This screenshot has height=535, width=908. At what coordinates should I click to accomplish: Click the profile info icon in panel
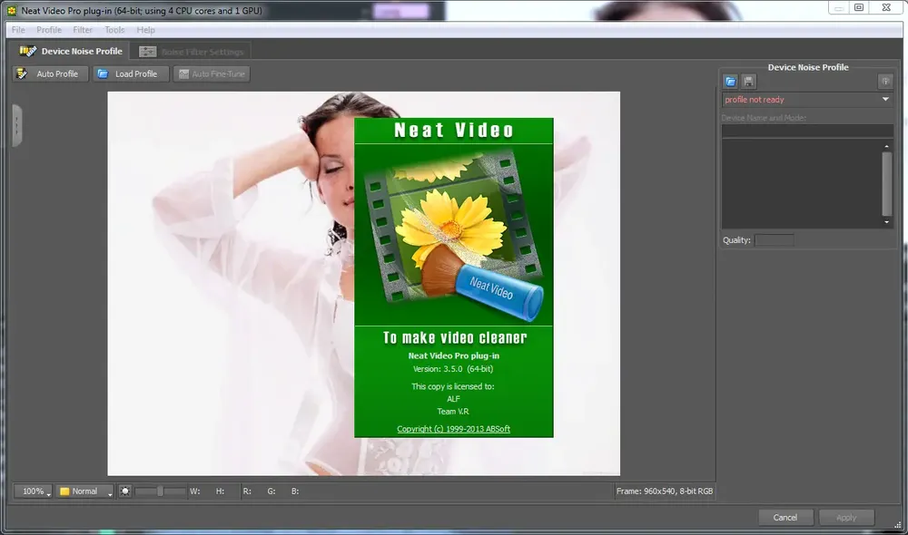pos(885,82)
